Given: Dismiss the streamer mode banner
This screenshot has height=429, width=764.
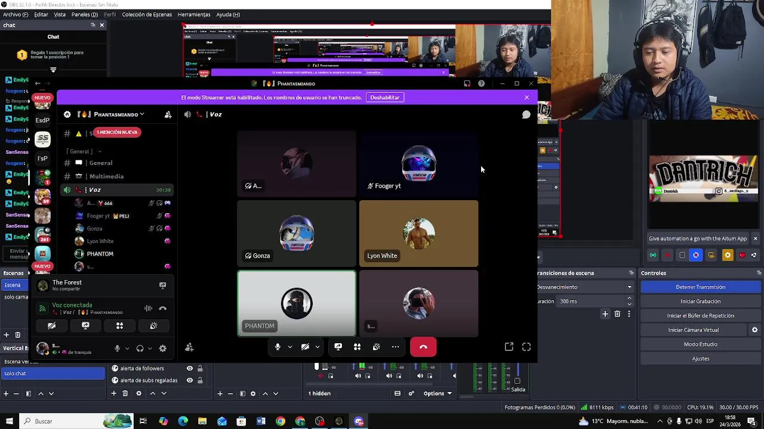Looking at the screenshot, I should tap(526, 97).
